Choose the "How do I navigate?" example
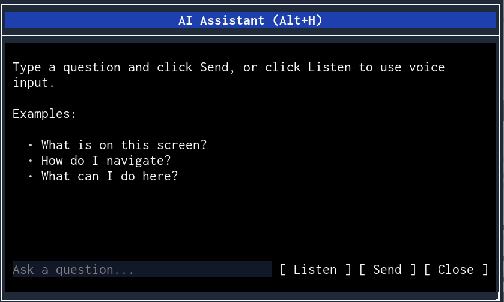 tap(106, 161)
